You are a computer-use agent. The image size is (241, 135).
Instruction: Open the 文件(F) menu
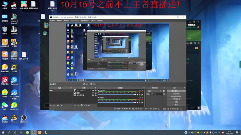click(52, 20)
